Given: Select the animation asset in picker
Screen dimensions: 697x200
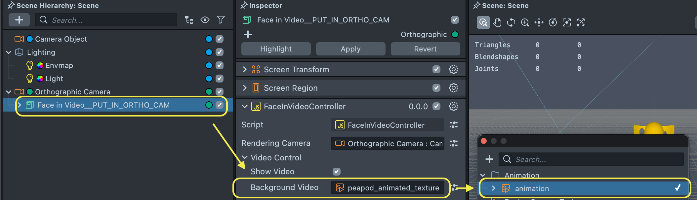Looking at the screenshot, I should point(532,188).
